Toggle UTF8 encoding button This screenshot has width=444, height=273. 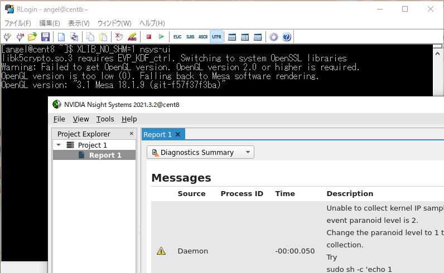pos(216,37)
